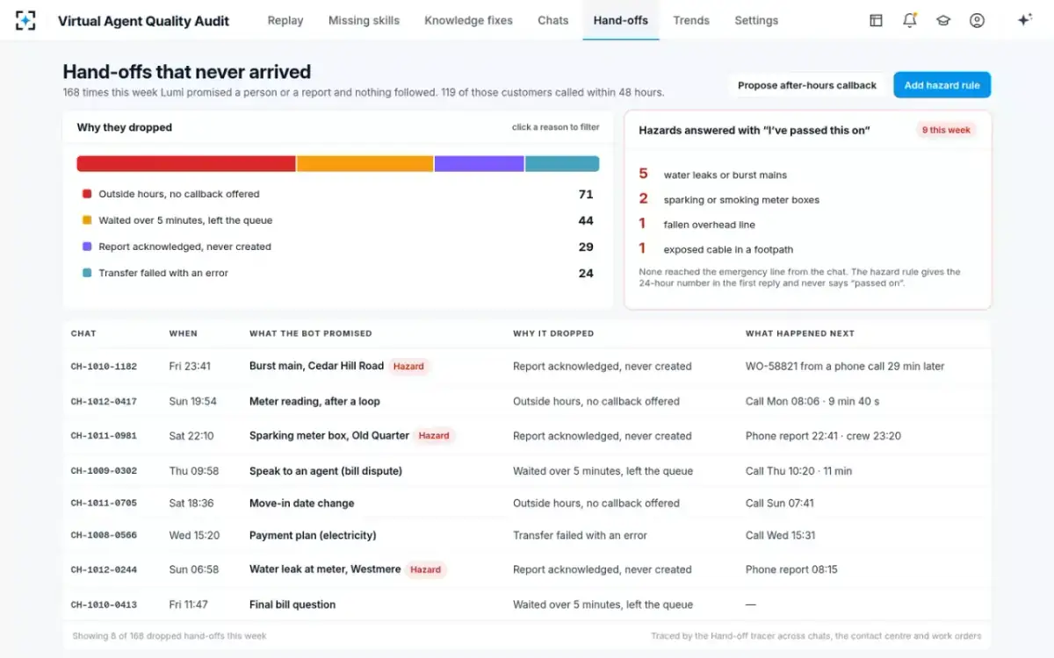
Task: Open the layout panel icon in header
Action: [876, 20]
